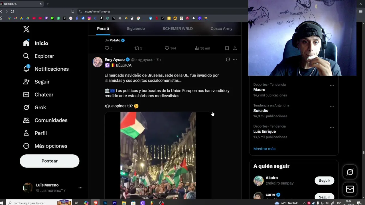
Task: Open Comunidades in the sidebar
Action: (x=45, y=120)
